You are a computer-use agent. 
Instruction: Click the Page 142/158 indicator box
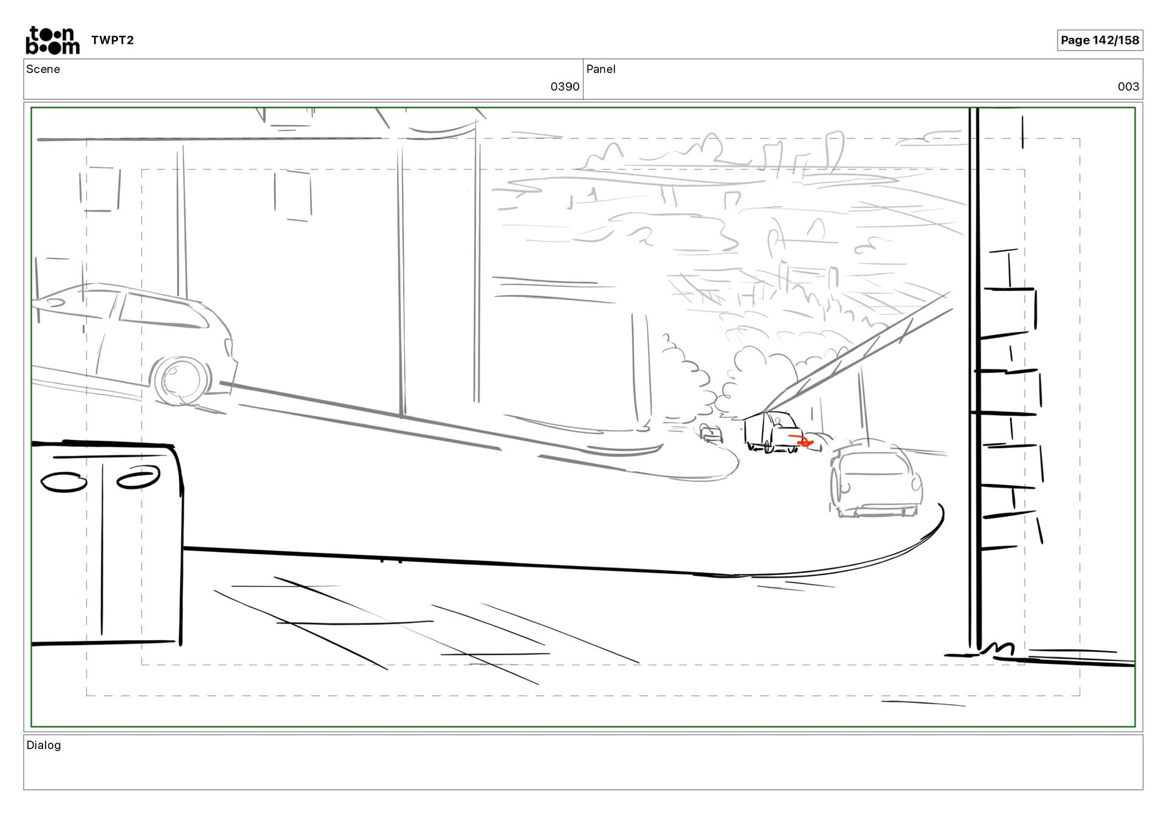pos(1100,40)
